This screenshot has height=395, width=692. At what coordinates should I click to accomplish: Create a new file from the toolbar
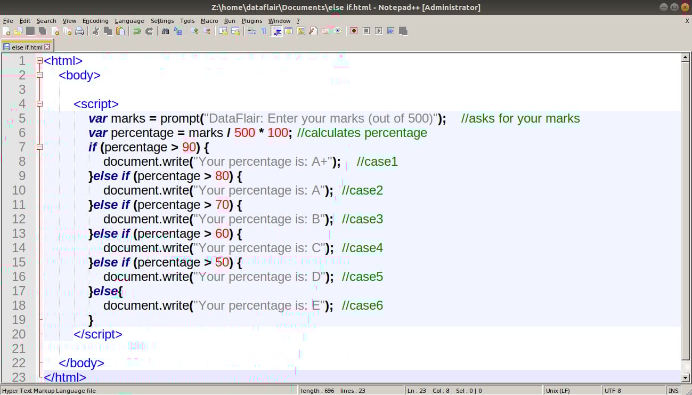click(x=6, y=31)
